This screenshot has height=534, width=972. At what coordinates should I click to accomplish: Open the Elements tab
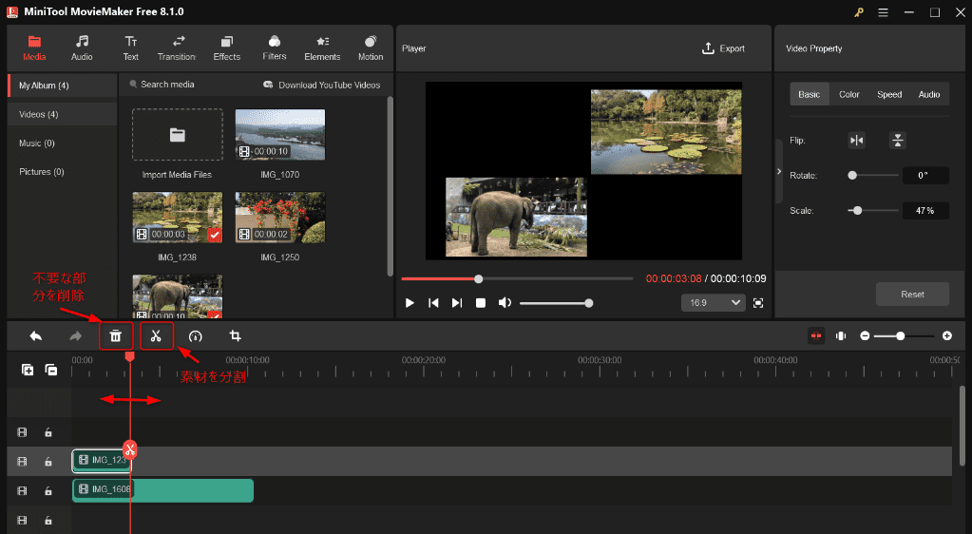click(x=322, y=48)
